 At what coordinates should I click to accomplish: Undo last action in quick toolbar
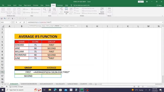tap(5, 18)
